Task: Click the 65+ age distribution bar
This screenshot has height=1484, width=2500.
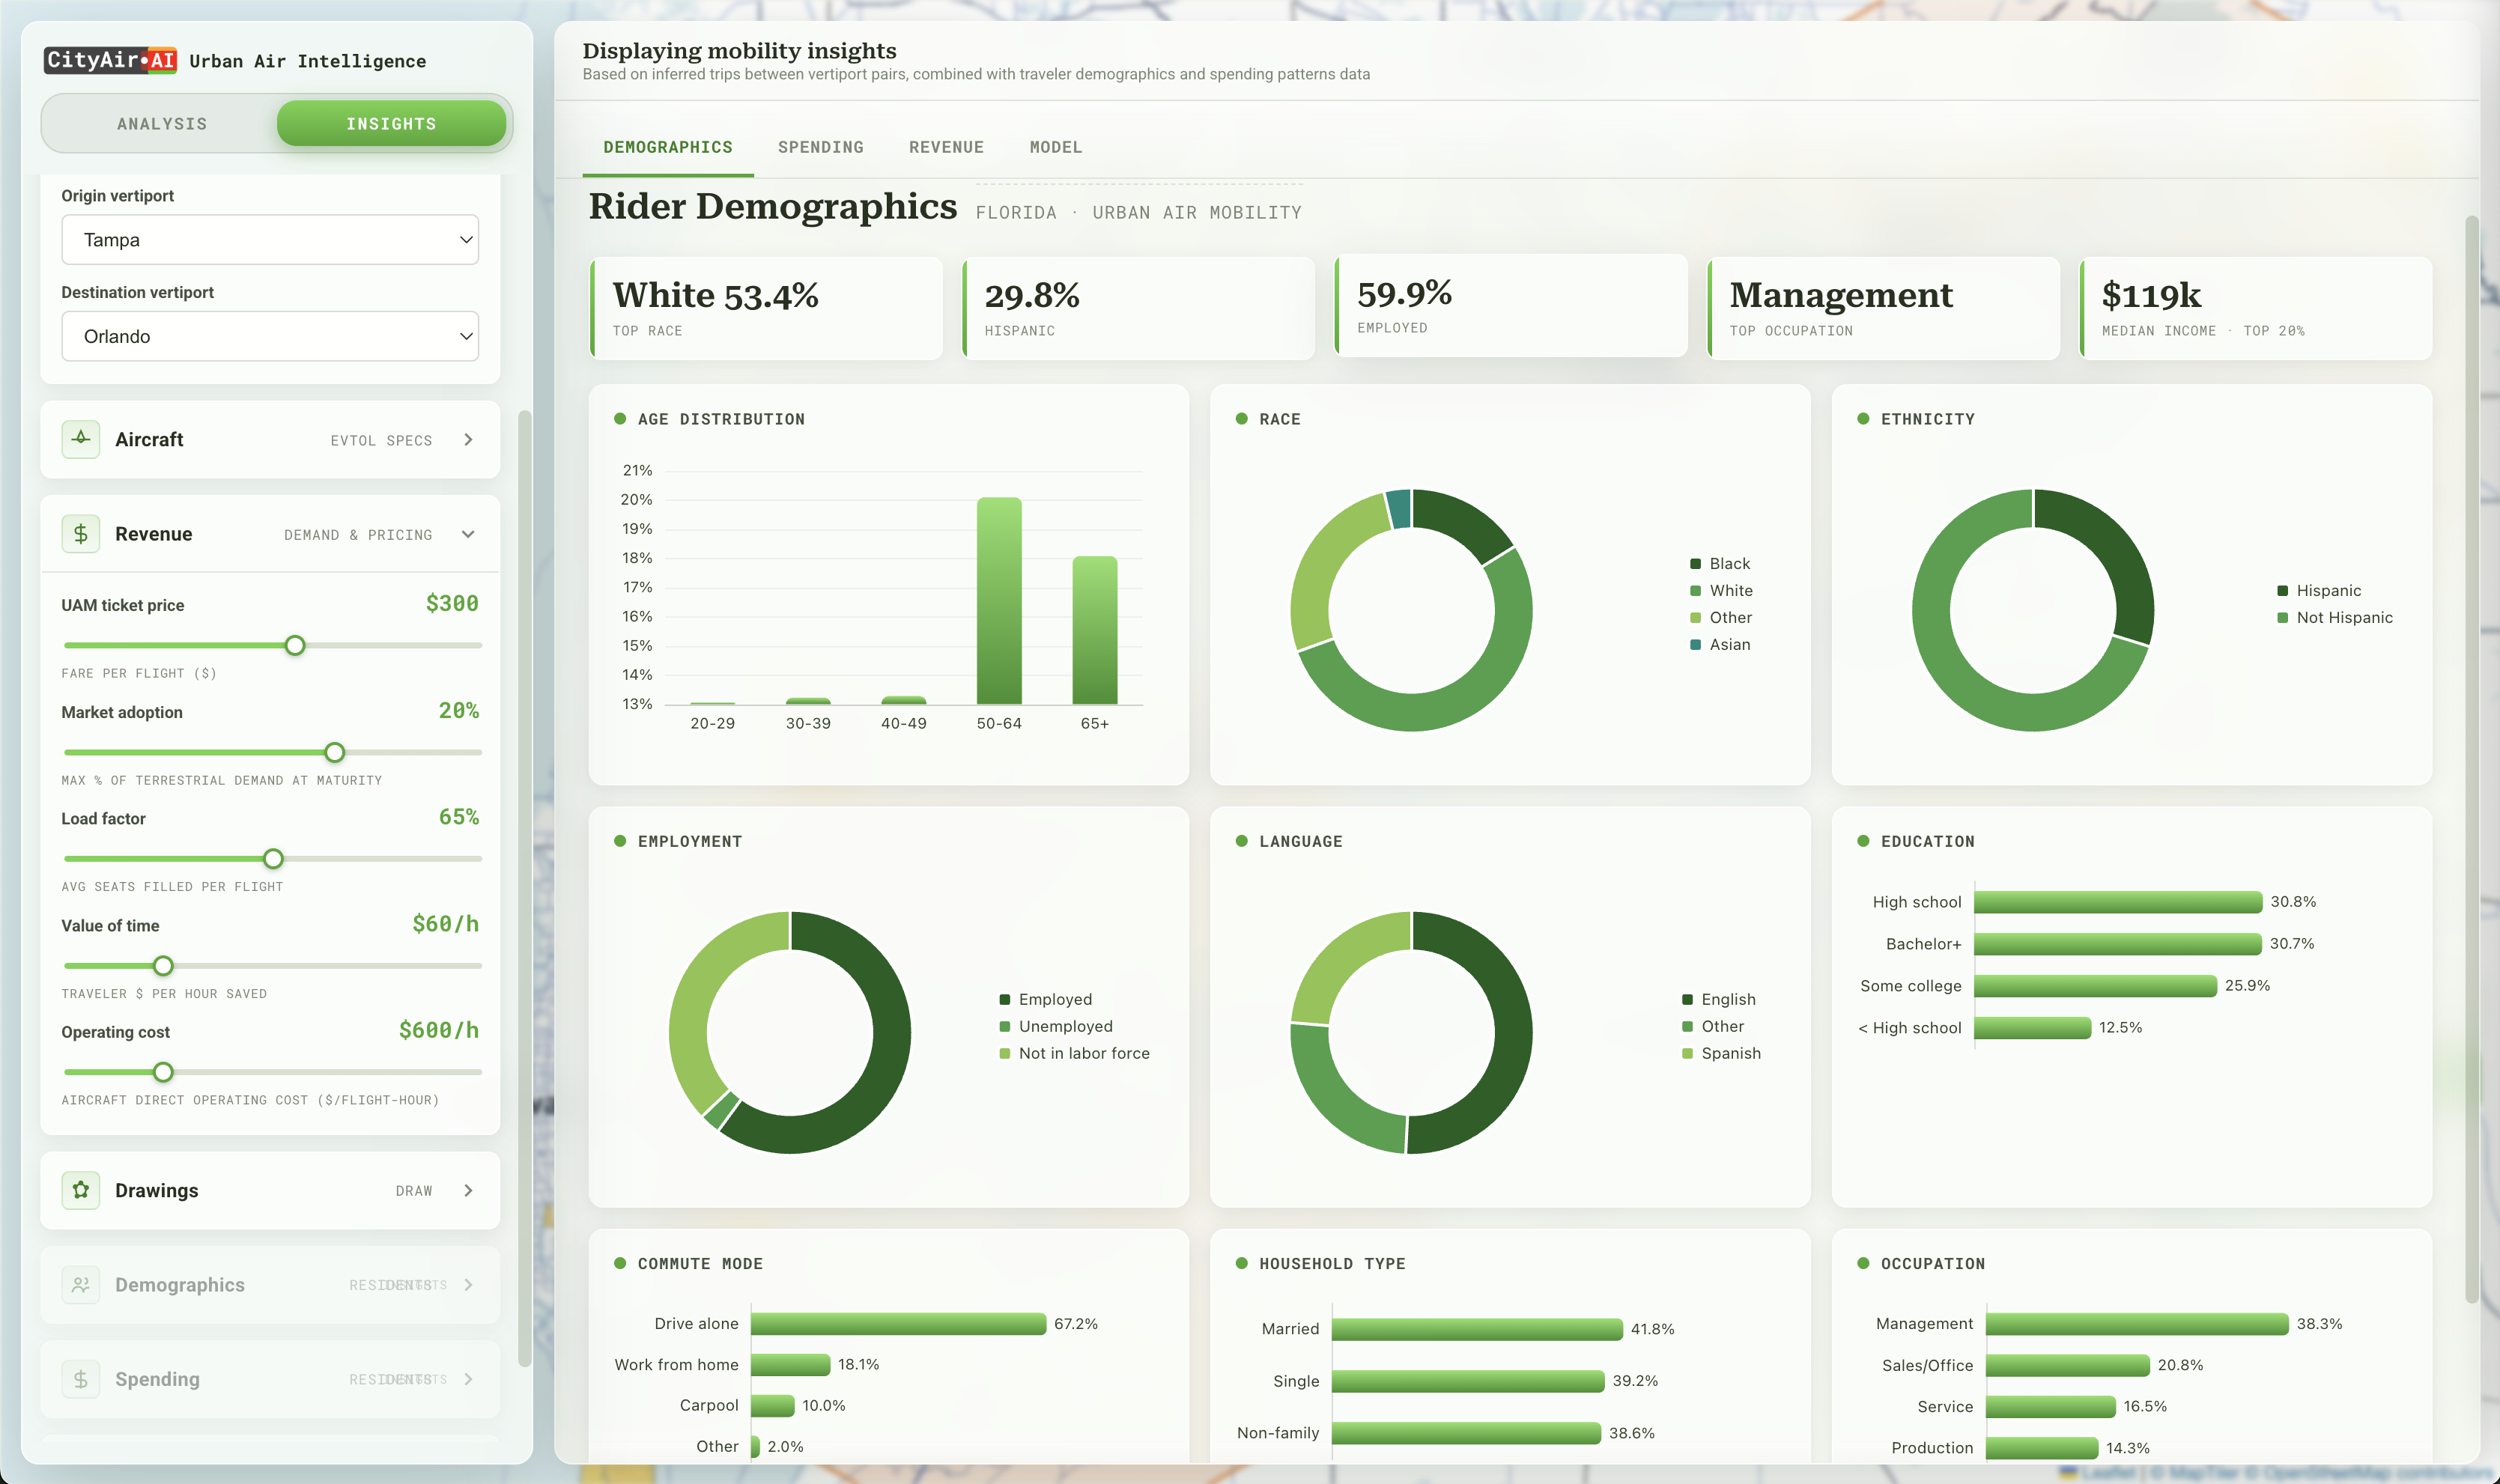Action: tap(1095, 630)
